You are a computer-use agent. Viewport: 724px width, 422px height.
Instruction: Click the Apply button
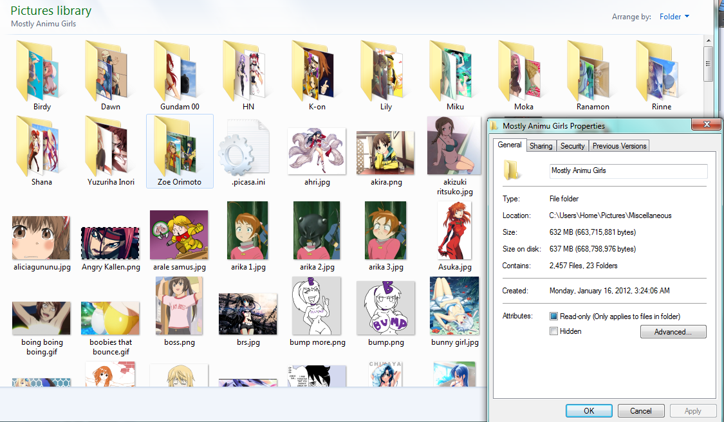692,410
